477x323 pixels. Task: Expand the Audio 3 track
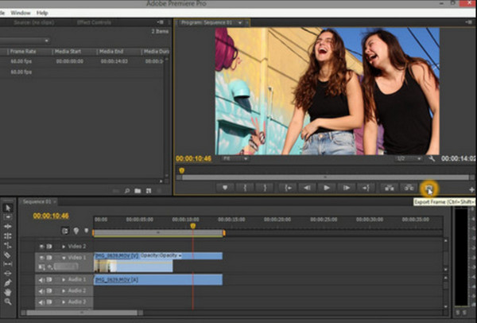pyautogui.click(x=64, y=302)
